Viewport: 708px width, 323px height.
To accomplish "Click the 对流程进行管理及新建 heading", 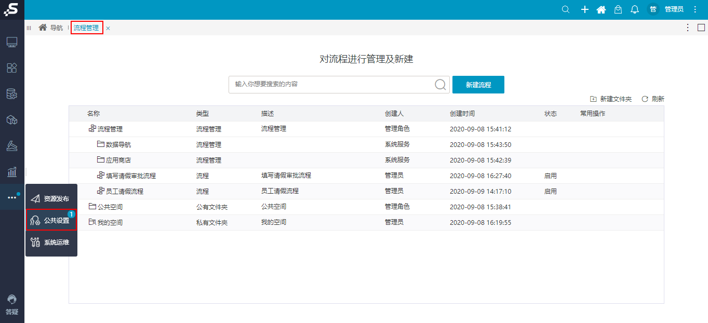I will [366, 59].
